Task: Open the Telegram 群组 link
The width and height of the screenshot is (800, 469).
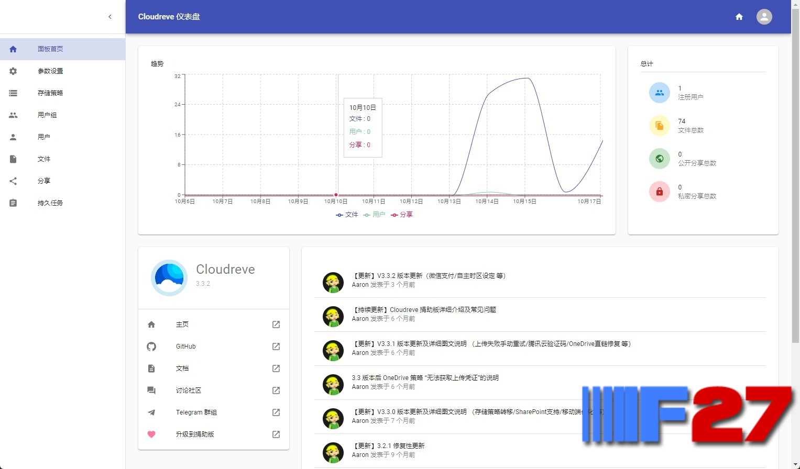Action: click(214, 412)
